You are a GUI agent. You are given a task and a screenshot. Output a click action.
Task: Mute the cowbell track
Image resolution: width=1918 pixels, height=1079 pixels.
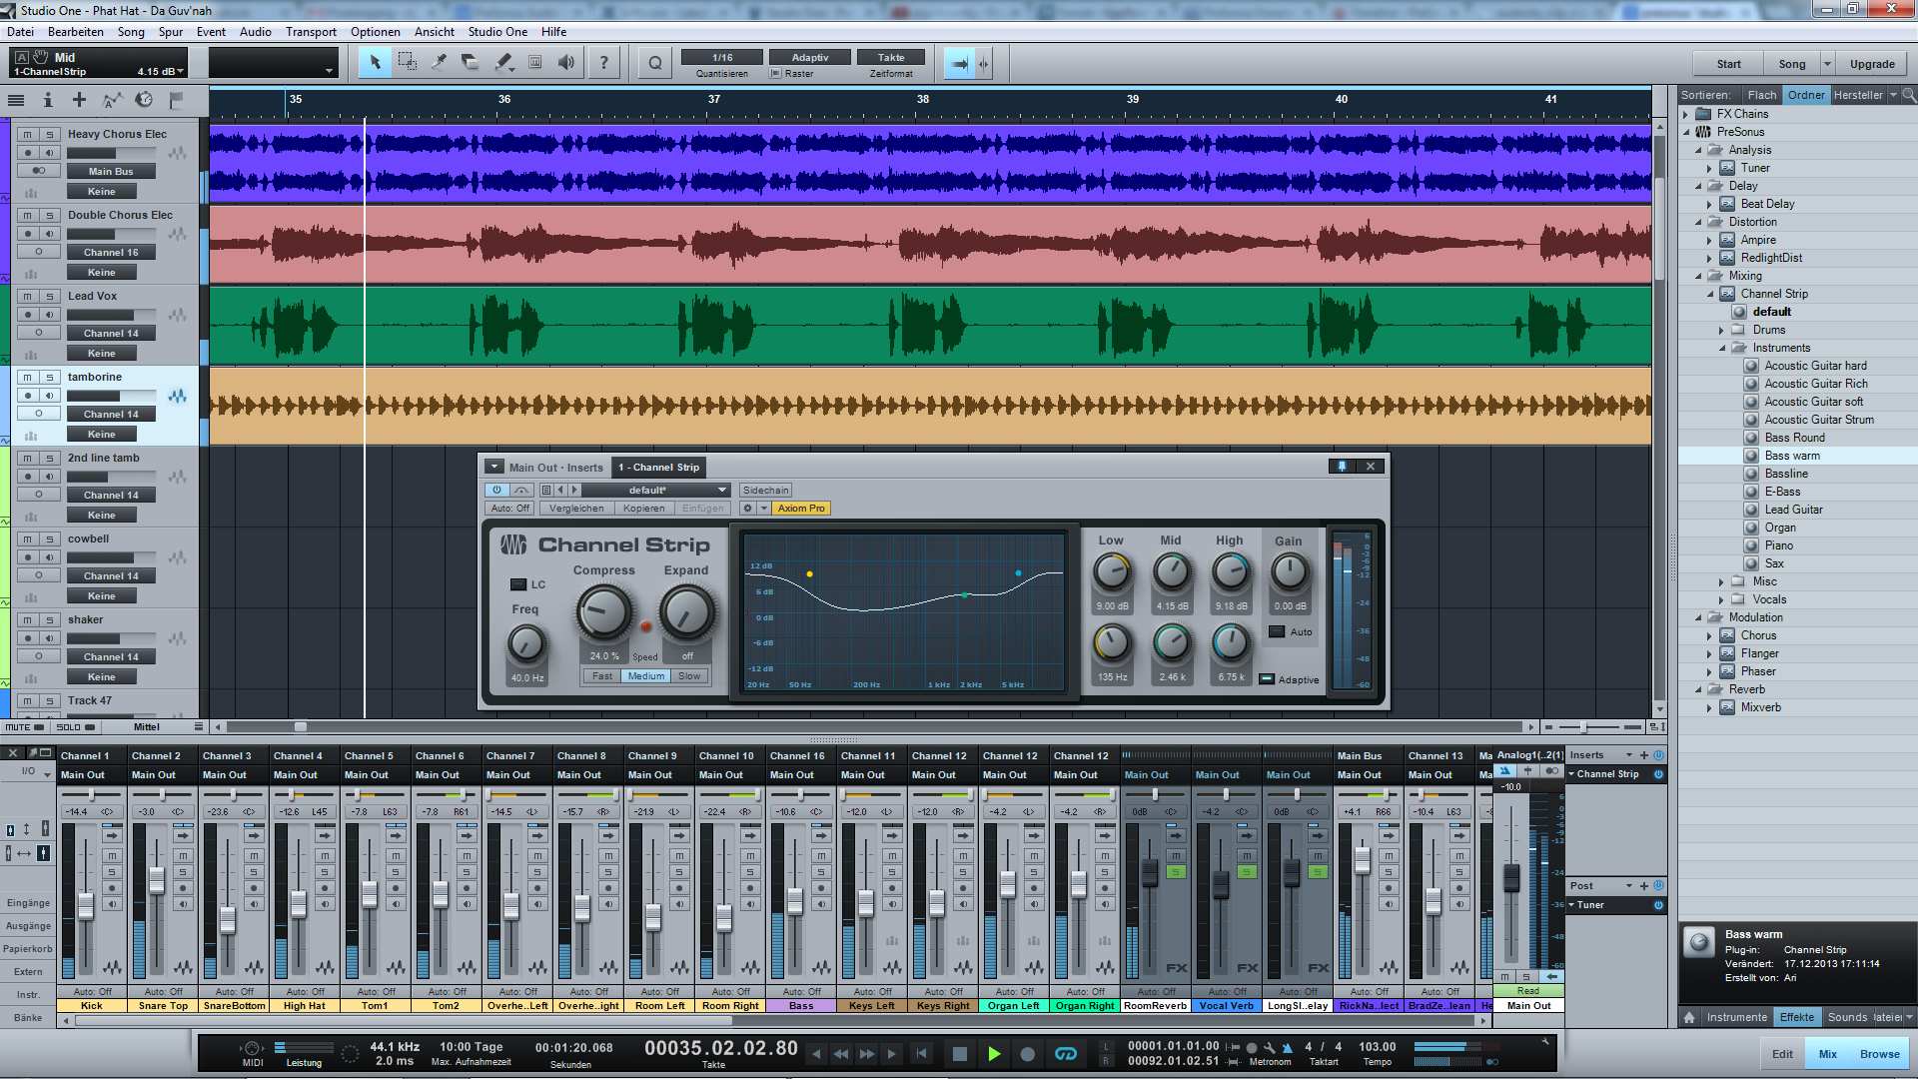tap(28, 539)
